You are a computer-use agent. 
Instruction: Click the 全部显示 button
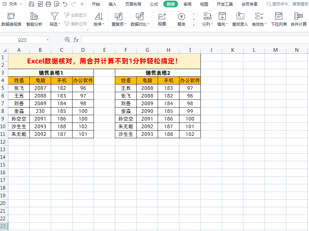click(x=76, y=15)
